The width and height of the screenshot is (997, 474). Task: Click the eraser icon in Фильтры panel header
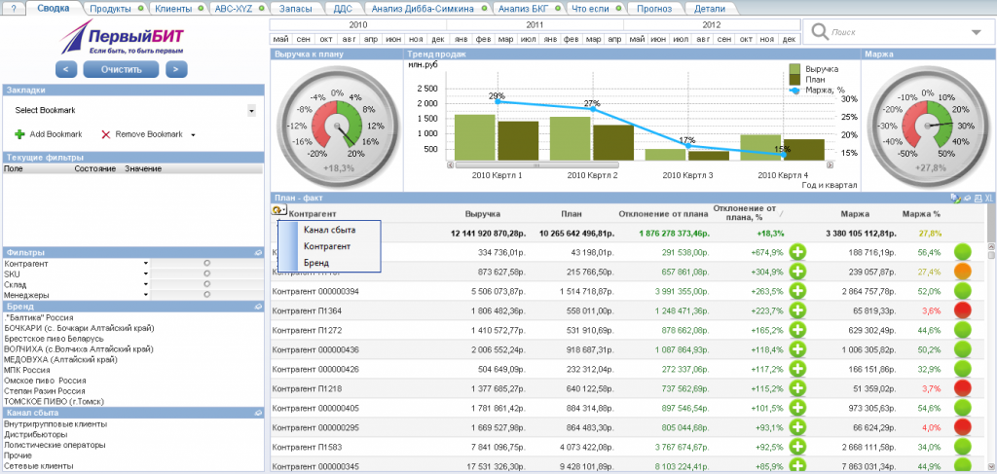(x=259, y=253)
